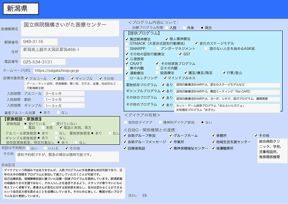Focus the 電話番号 input field
288x204 pixels.
(x=43, y=62)
